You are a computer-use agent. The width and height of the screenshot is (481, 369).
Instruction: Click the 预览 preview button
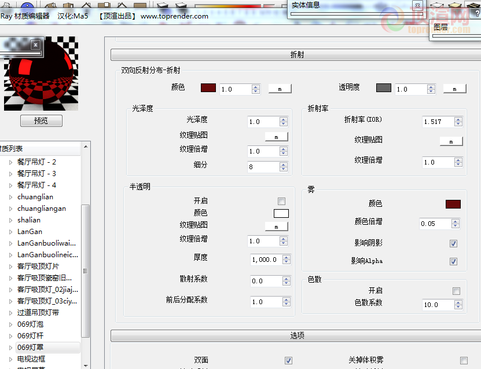41,120
